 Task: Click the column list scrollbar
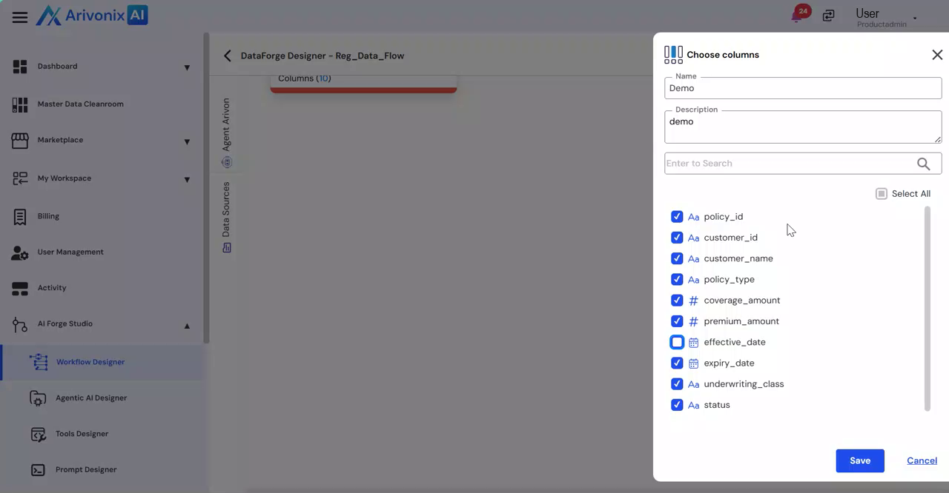click(927, 309)
